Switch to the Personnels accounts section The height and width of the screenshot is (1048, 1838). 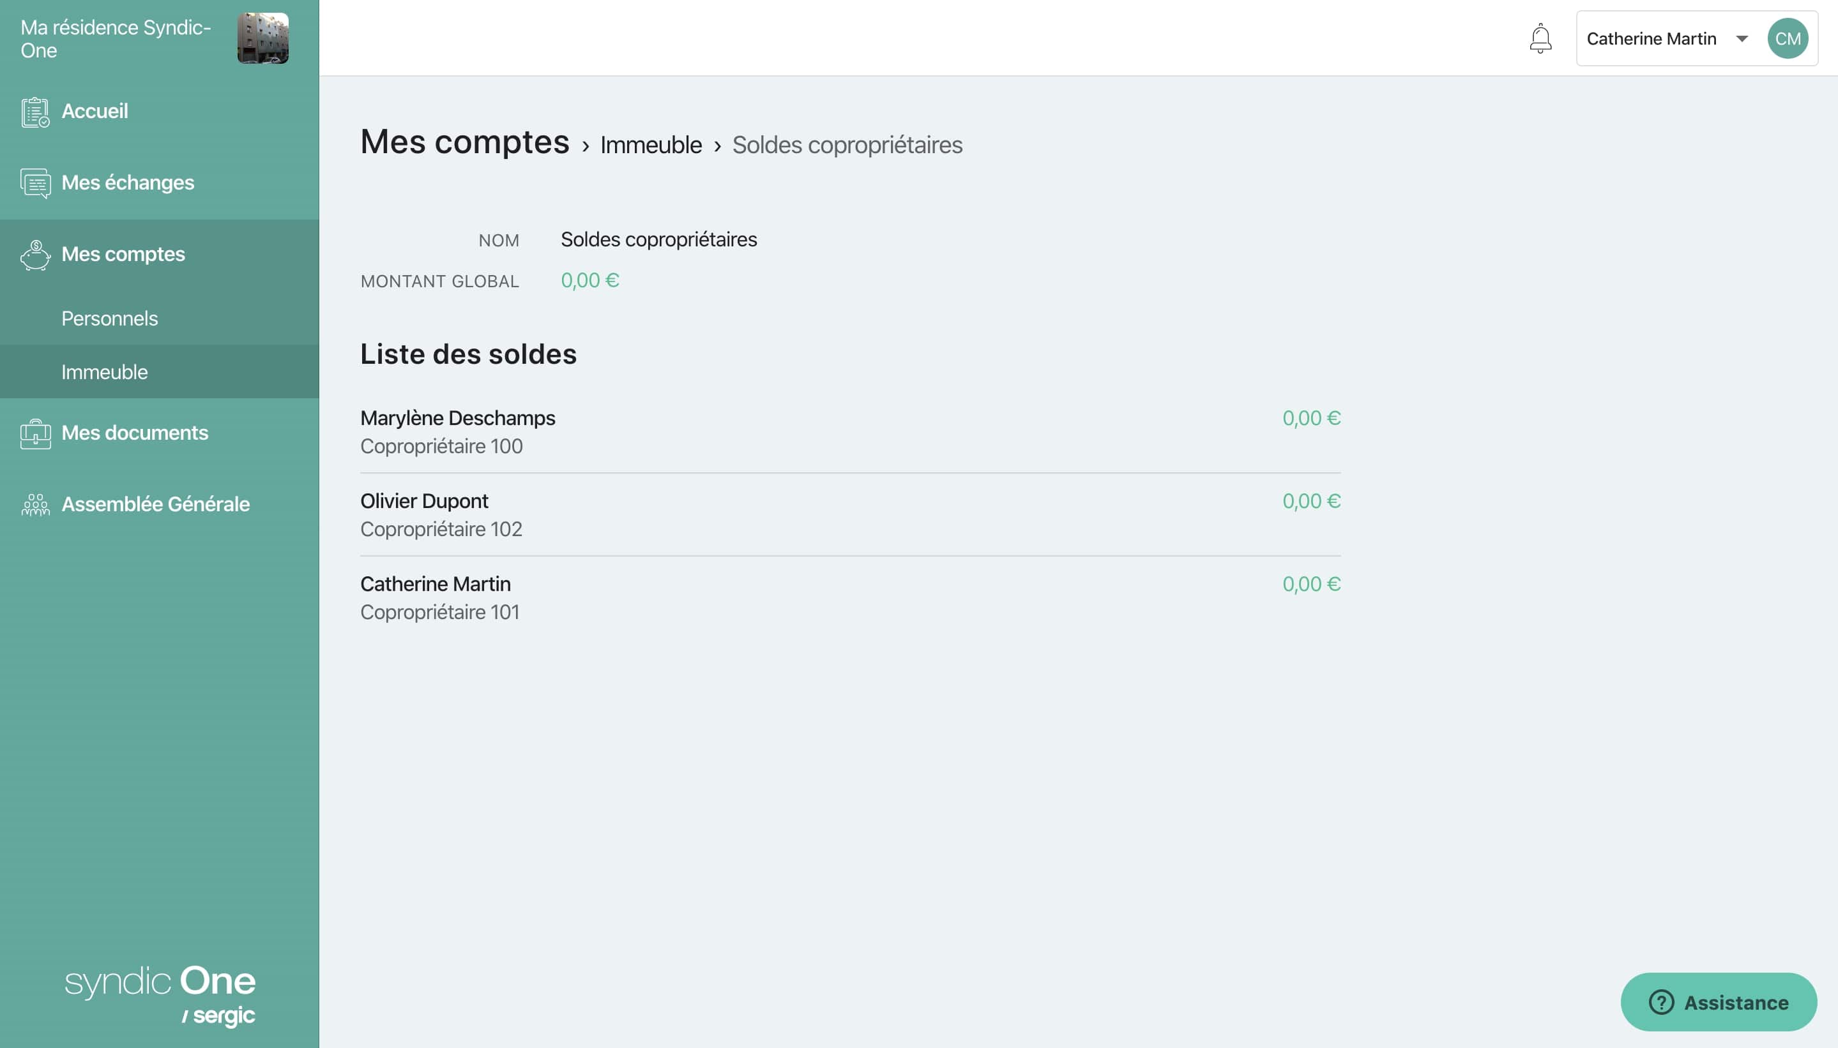pyautogui.click(x=109, y=317)
